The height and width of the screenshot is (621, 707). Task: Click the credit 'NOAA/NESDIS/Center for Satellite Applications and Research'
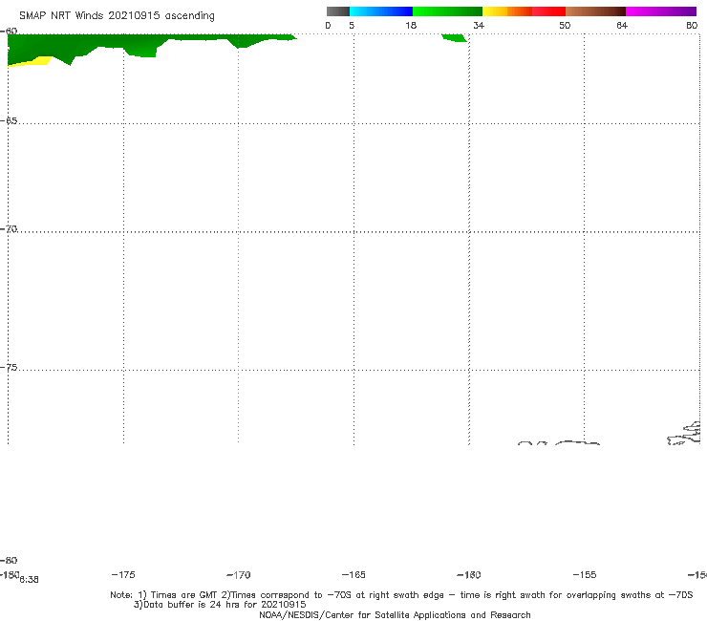click(395, 614)
